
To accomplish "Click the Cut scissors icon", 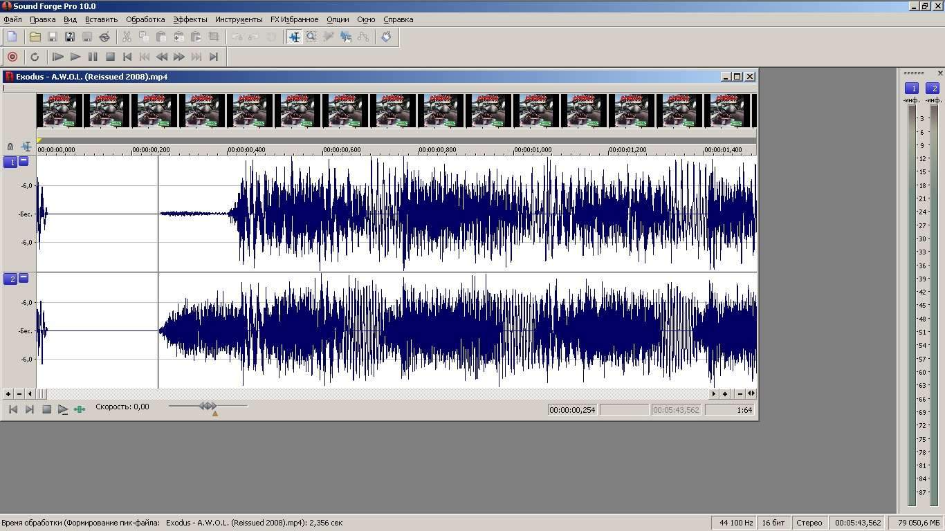I will point(127,37).
